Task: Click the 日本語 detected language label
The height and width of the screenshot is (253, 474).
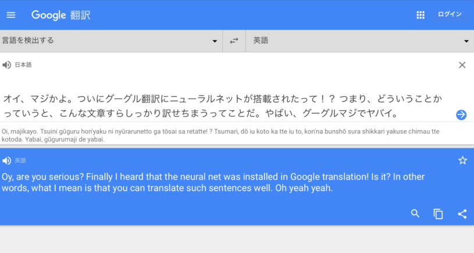Action: click(23, 65)
